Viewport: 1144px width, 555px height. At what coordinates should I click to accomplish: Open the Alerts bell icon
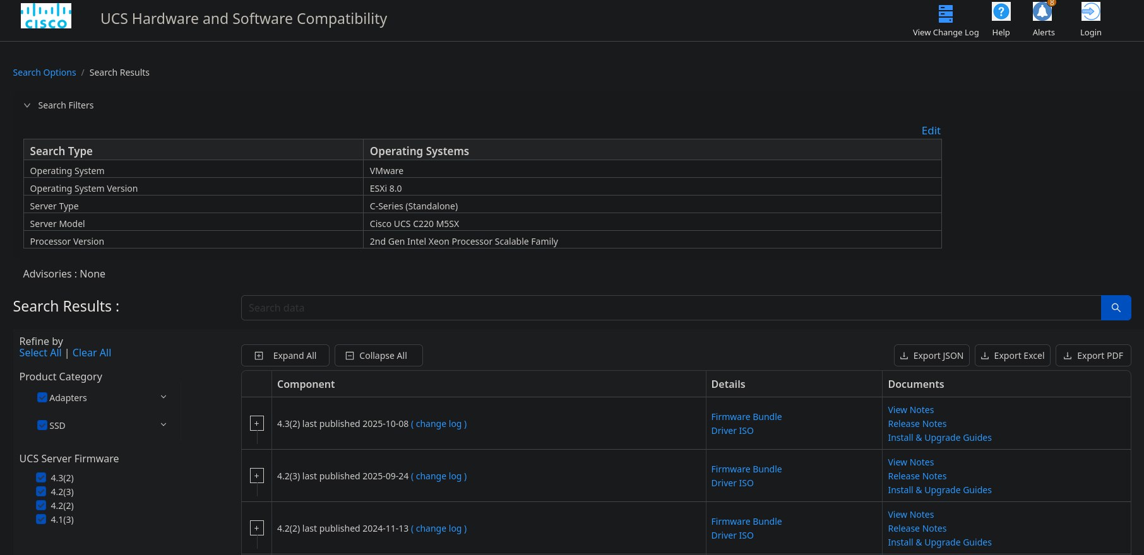point(1042,12)
